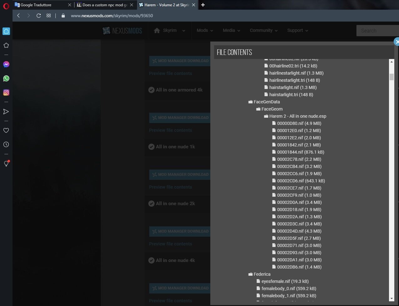Open Preview file contents above All in one armored 4k
Viewport: 399px width, 306px height.
[171, 73]
